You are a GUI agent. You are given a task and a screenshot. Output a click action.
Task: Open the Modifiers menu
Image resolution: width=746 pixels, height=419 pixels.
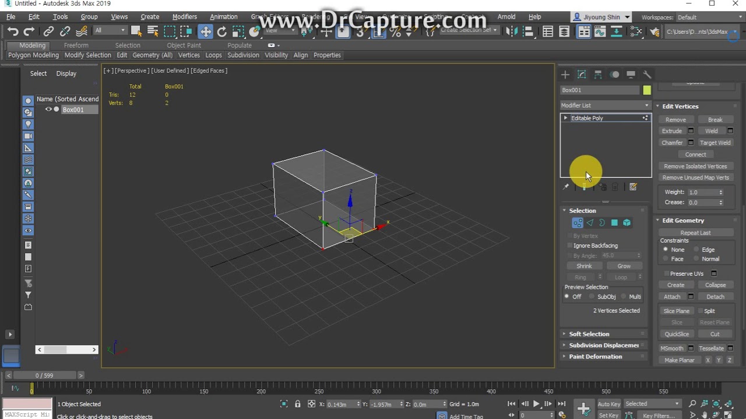pos(185,17)
